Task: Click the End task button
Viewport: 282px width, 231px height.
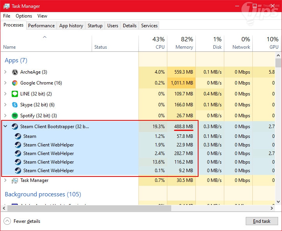Action: click(262, 221)
